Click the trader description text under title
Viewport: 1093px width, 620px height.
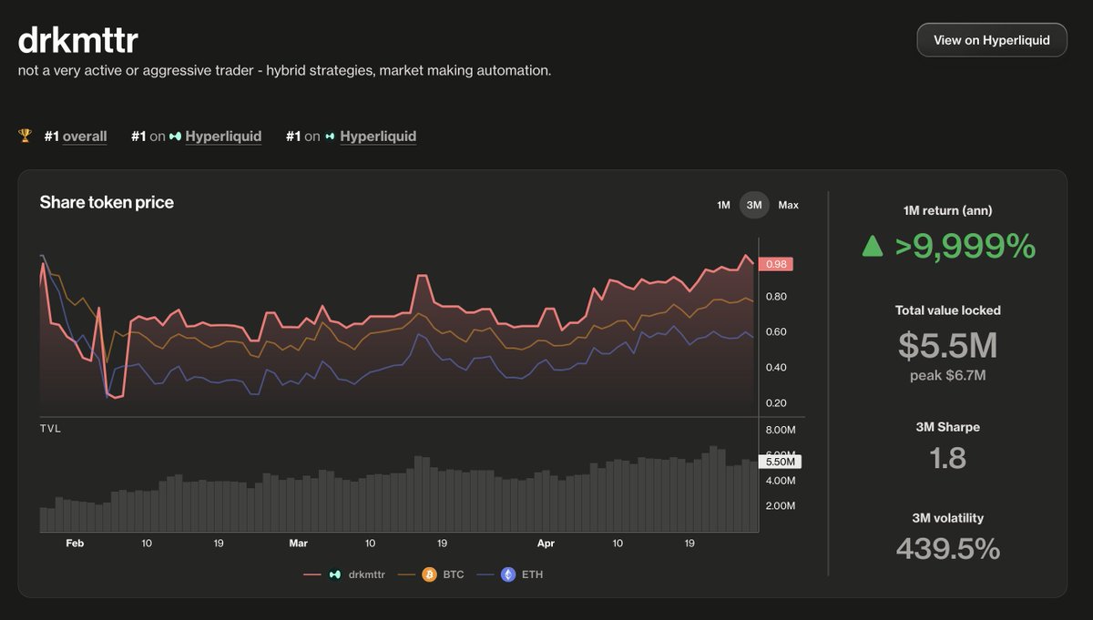pyautogui.click(x=284, y=70)
